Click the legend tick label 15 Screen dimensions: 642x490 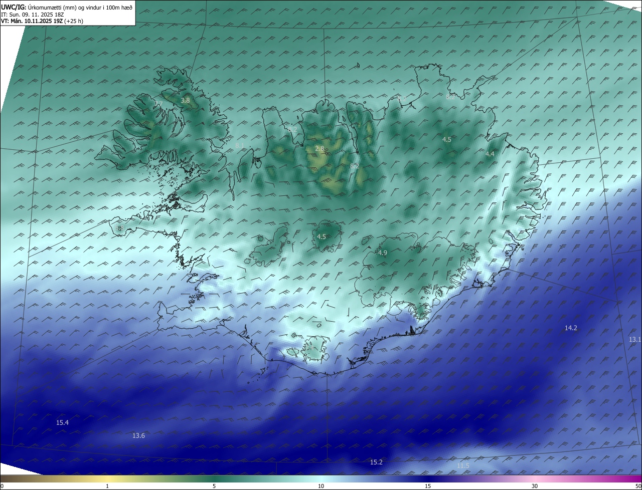click(428, 486)
